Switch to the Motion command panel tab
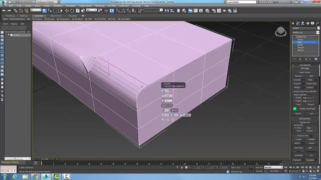Screen dimensions: 321x180 pyautogui.click(x=307, y=23)
